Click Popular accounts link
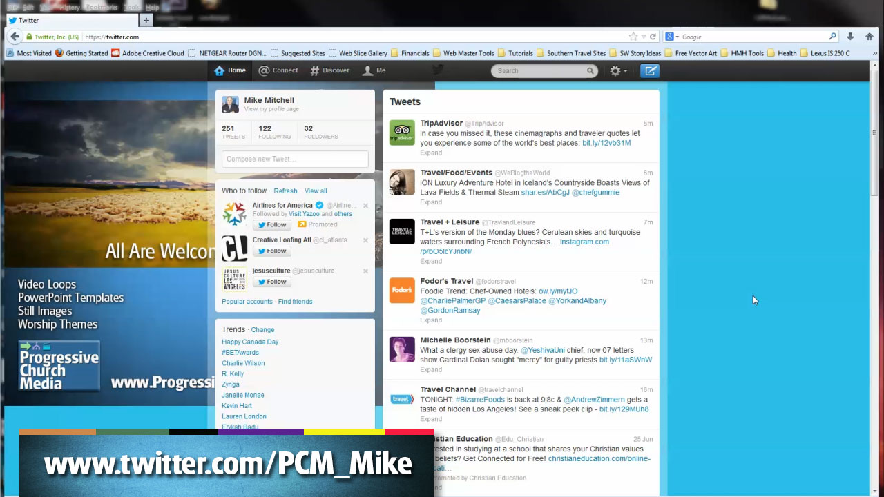Screen dimensions: 884x497 pos(247,302)
